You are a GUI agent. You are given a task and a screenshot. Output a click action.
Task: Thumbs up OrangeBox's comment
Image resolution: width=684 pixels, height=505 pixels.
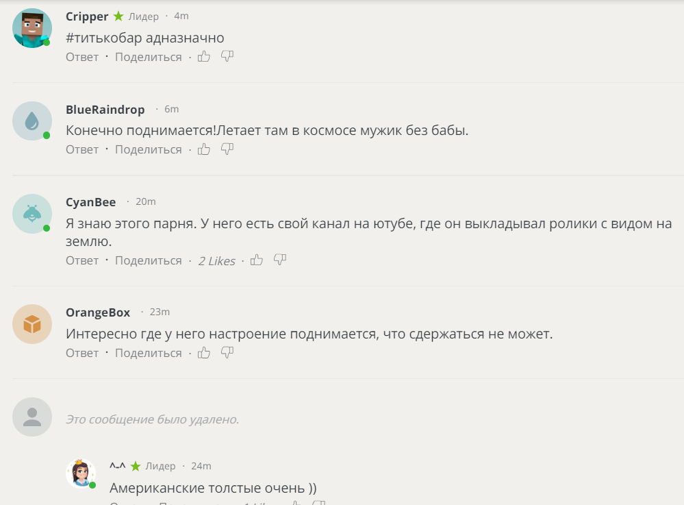point(204,353)
